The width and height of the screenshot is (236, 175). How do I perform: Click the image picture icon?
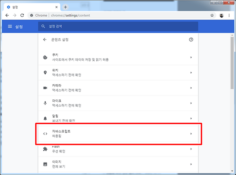click(x=45, y=164)
